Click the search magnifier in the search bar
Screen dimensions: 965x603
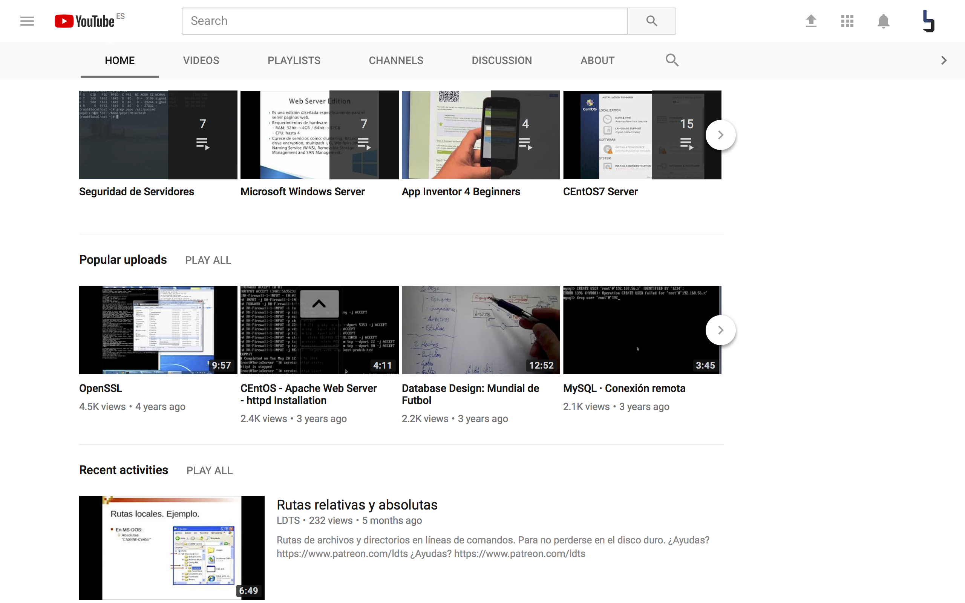pos(652,20)
